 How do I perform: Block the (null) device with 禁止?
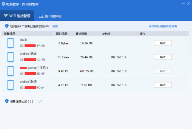(x=163, y=43)
